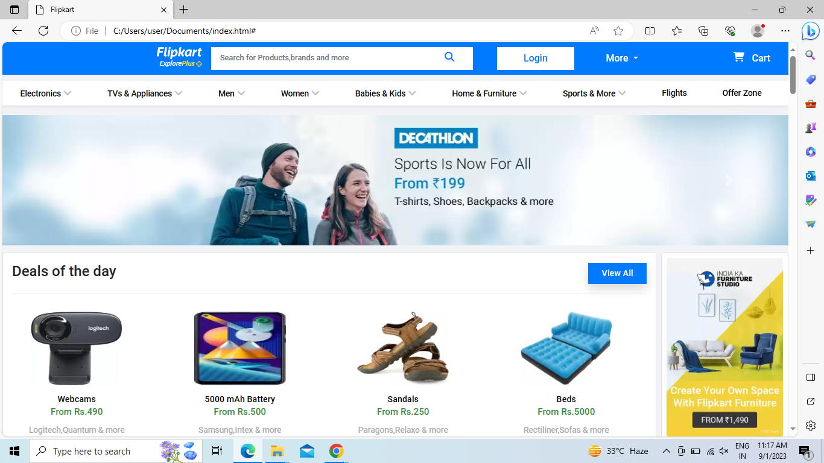
Task: Click the brown sandals product image
Action: tap(403, 348)
